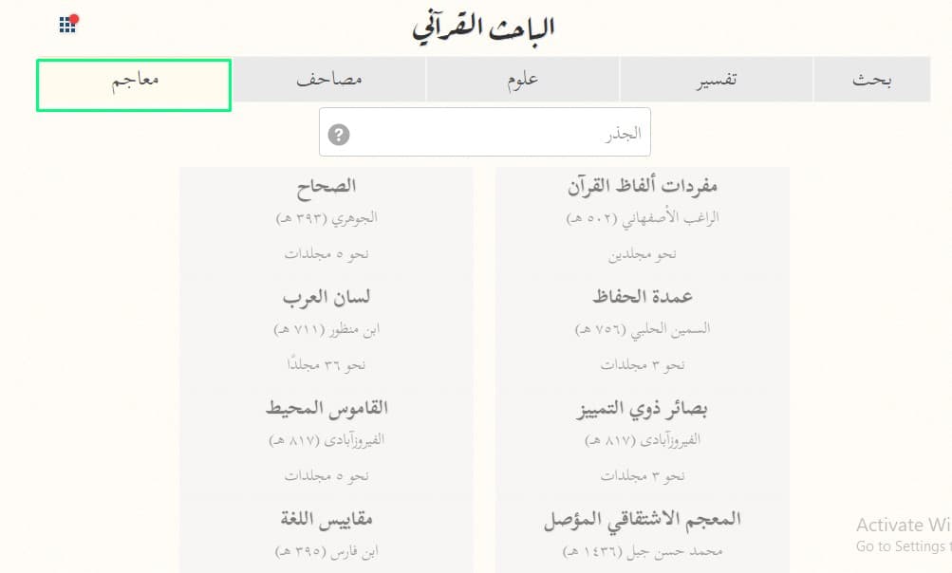This screenshot has width=952, height=573.
Task: Click the نحو مجلدين volume text
Action: 643,253
